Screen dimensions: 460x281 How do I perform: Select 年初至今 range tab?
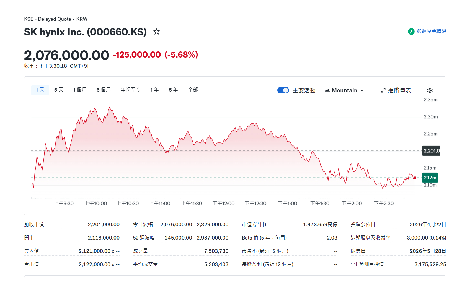pyautogui.click(x=131, y=90)
